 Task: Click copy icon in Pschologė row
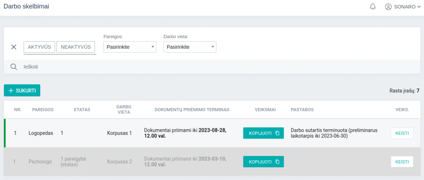[277, 162]
